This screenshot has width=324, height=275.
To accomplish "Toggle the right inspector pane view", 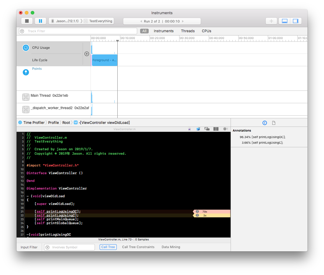I will [x=295, y=21].
